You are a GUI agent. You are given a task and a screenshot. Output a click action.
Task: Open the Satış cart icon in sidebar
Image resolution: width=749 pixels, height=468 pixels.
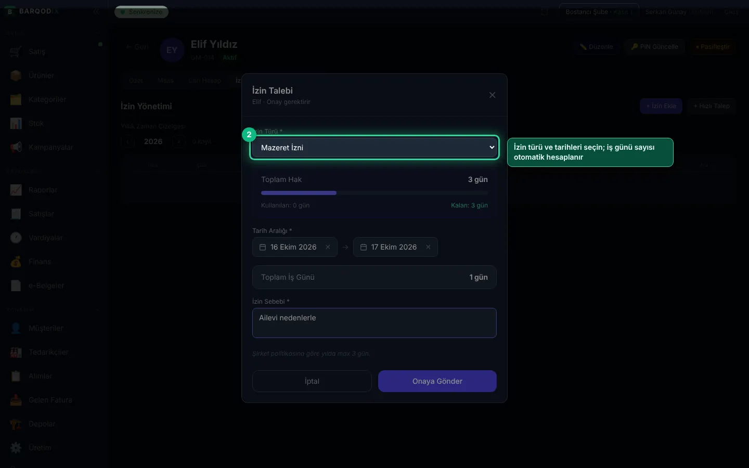point(16,51)
